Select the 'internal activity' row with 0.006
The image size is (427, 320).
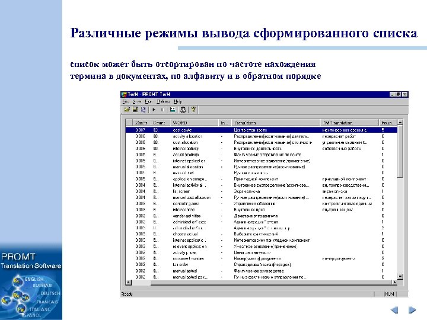coord(261,148)
